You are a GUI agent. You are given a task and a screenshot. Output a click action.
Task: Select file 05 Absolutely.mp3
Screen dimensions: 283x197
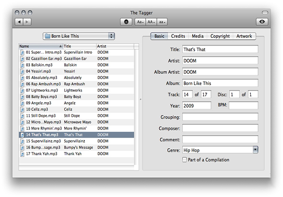click(x=77, y=78)
